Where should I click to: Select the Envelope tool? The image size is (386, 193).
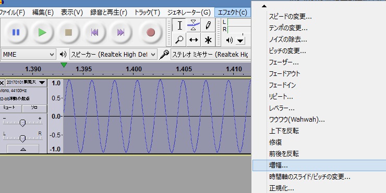pyautogui.click(x=194, y=25)
